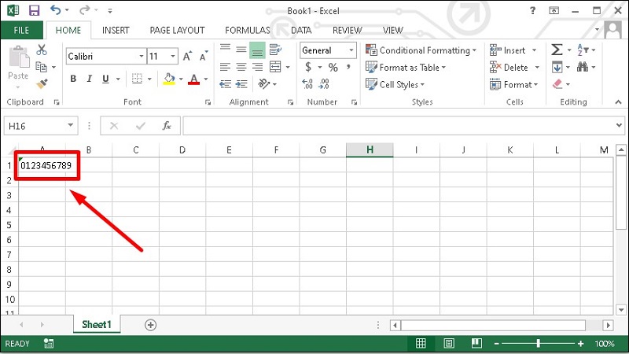Decrease indent in cell

pos(225,84)
